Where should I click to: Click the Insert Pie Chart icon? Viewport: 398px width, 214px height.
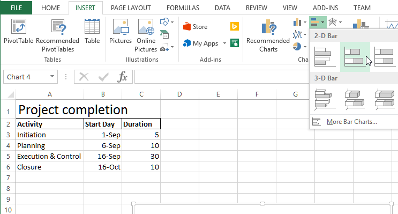297,47
